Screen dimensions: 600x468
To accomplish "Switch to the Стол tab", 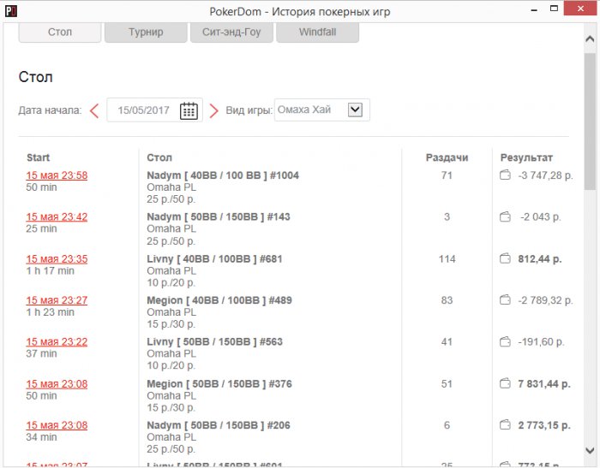I will point(60,33).
